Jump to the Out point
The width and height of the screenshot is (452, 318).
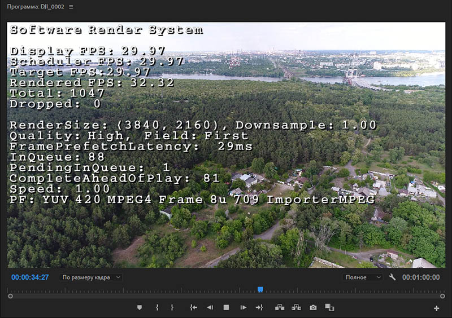[x=259, y=308]
